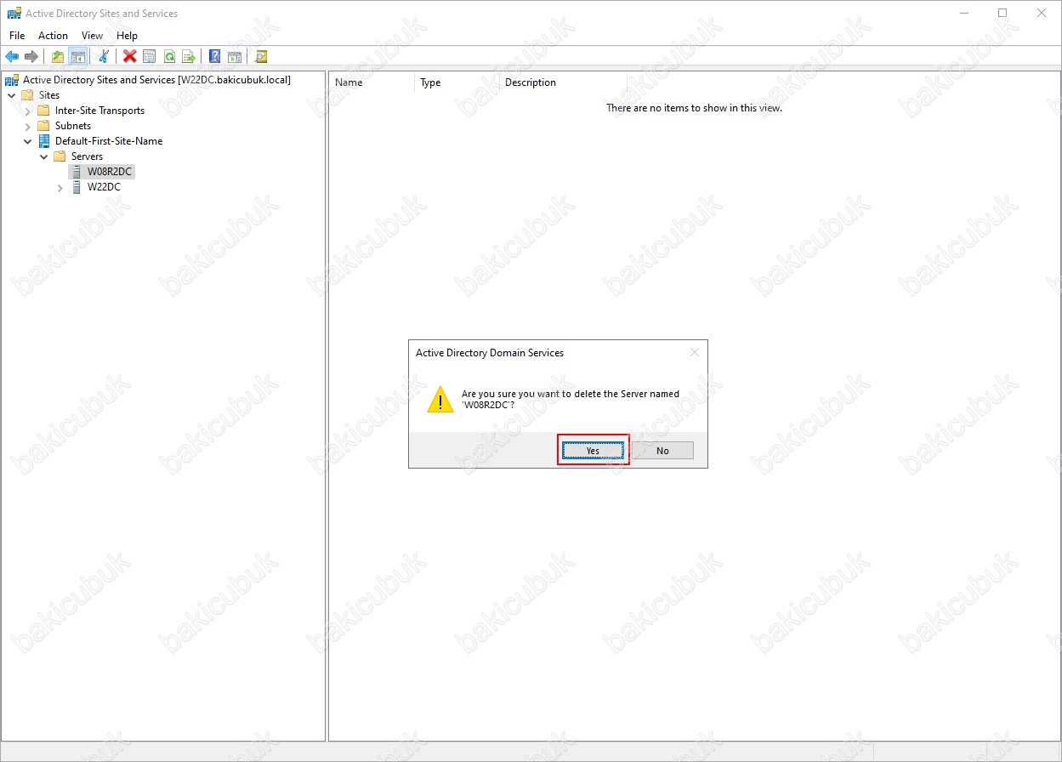Toggle the Show/Hide Action Pane icon
1062x762 pixels.
pos(235,57)
